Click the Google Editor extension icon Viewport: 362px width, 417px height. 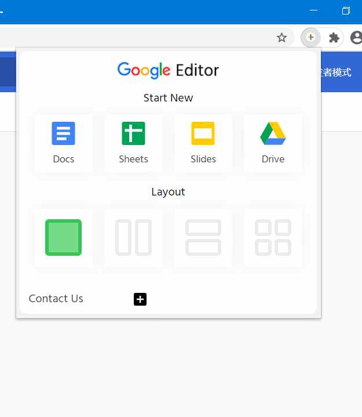310,37
